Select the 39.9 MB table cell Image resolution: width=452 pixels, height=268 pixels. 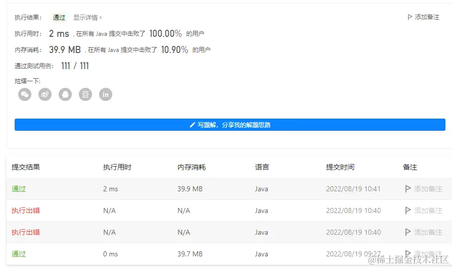[x=190, y=189]
